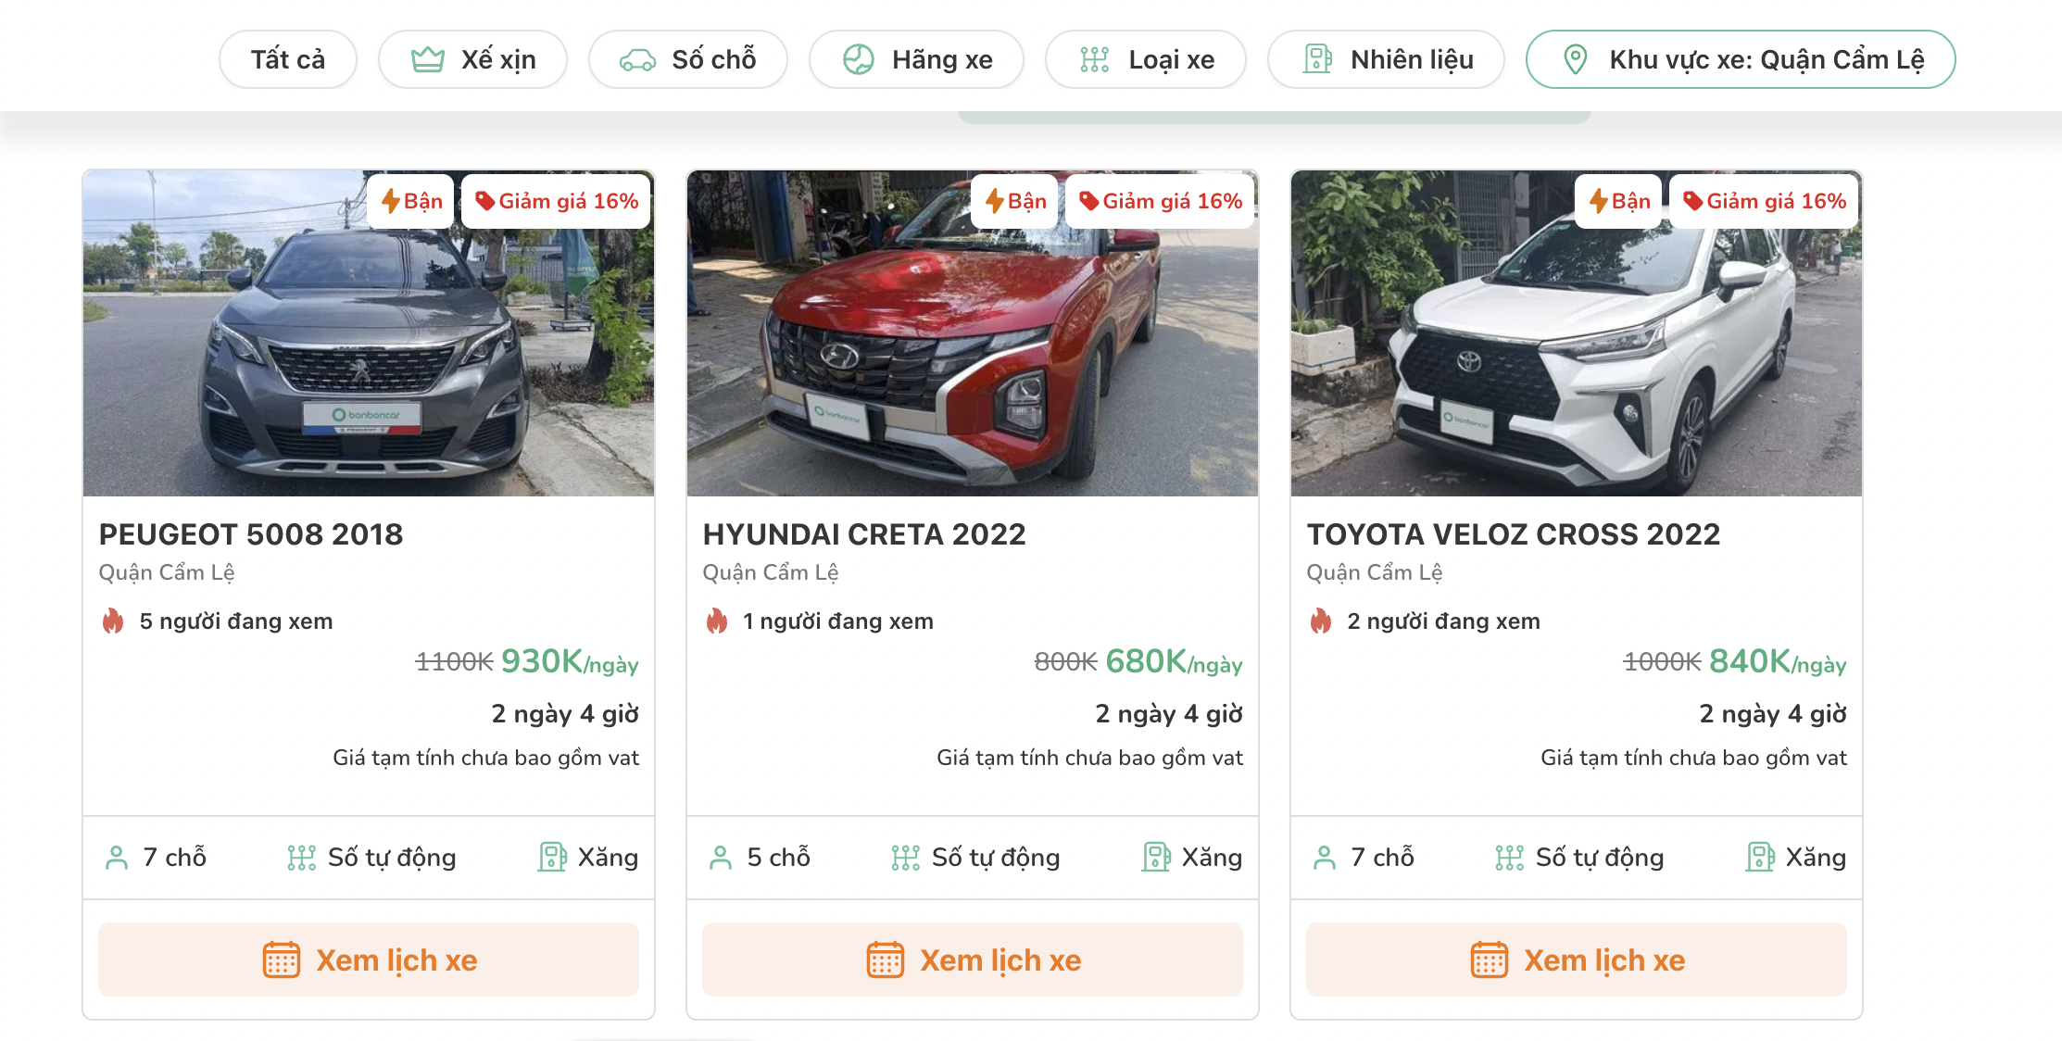Open the Hyundai Creta car photo
The image size is (2062, 1041).
point(973,333)
